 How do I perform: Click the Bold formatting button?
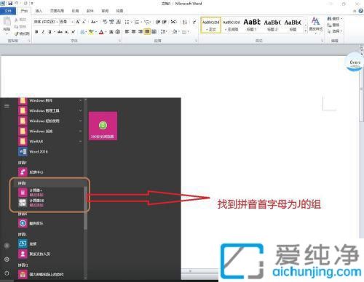pyautogui.click(x=36, y=32)
